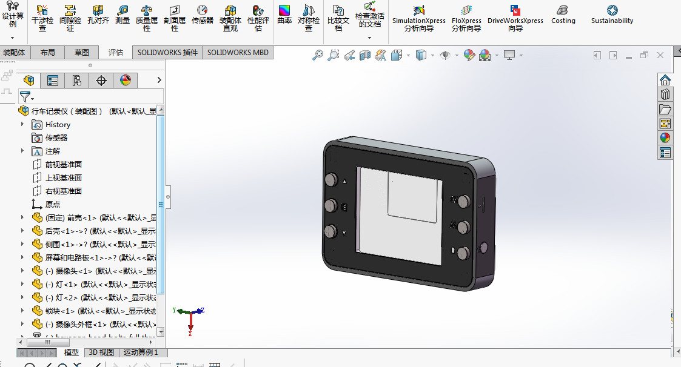Open 装配体直观 assembly visualization
Image resolution: width=681 pixels, height=367 pixels.
coord(230,18)
